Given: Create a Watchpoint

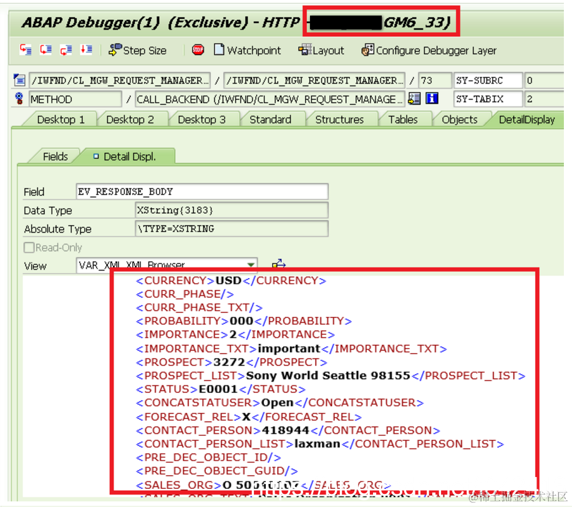Looking at the screenshot, I should point(248,50).
